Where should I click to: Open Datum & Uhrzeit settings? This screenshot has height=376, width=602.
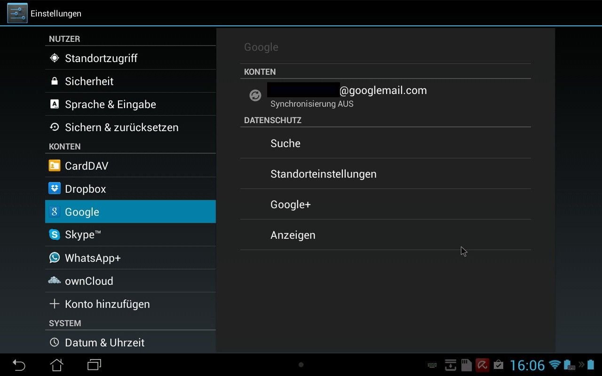[130, 342]
